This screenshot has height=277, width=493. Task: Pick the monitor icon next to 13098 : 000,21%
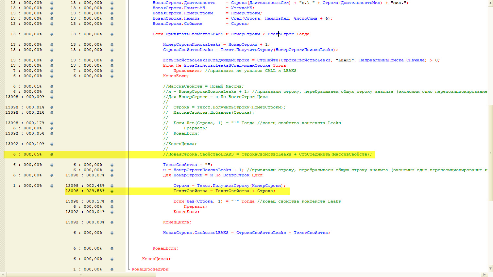click(x=52, y=113)
